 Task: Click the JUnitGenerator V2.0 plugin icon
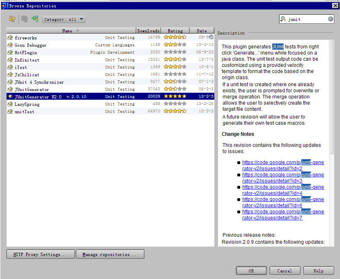pyautogui.click(x=10, y=97)
